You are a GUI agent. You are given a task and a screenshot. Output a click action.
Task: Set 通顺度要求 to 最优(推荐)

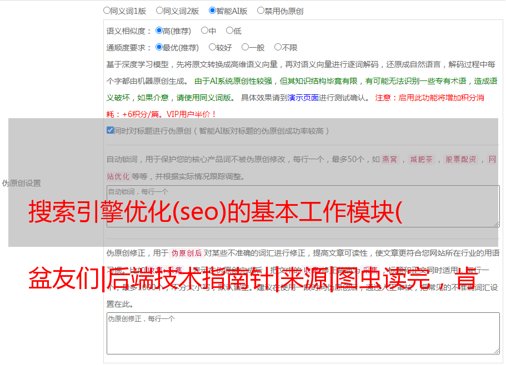159,47
